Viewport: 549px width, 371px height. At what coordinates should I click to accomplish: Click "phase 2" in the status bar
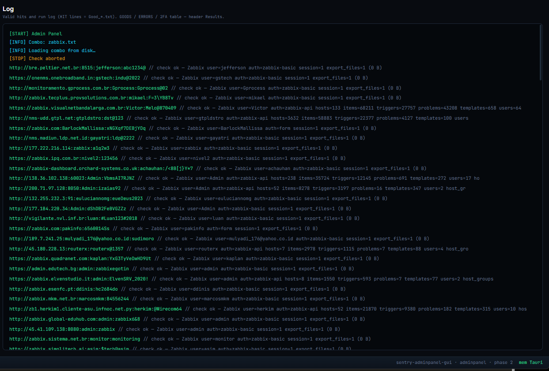(x=504, y=363)
